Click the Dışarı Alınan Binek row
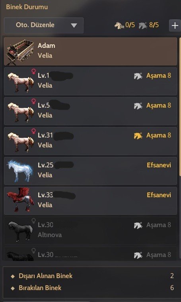 tap(92, 276)
